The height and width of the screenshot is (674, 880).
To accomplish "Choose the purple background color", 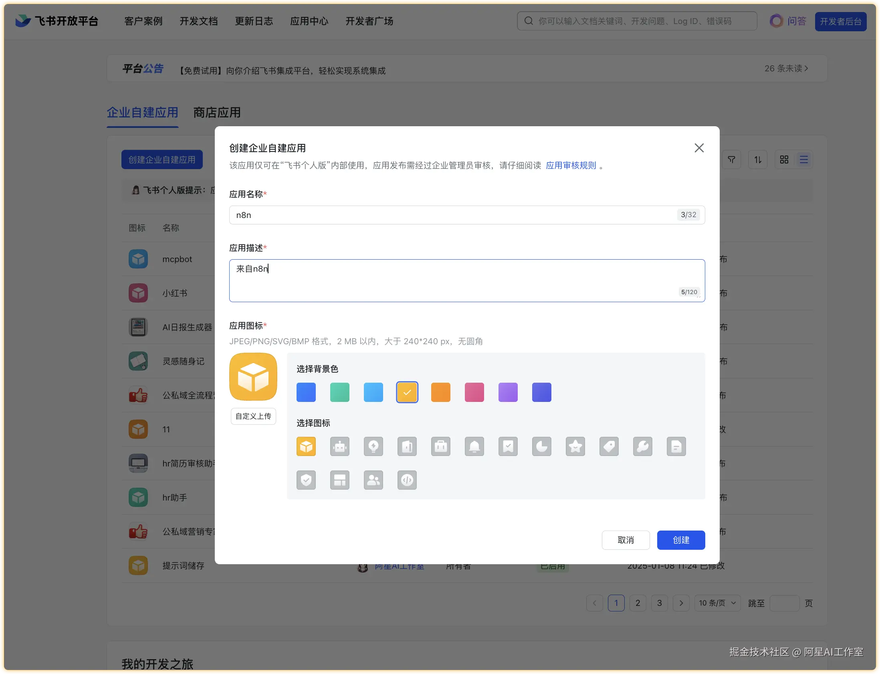I will tap(508, 392).
